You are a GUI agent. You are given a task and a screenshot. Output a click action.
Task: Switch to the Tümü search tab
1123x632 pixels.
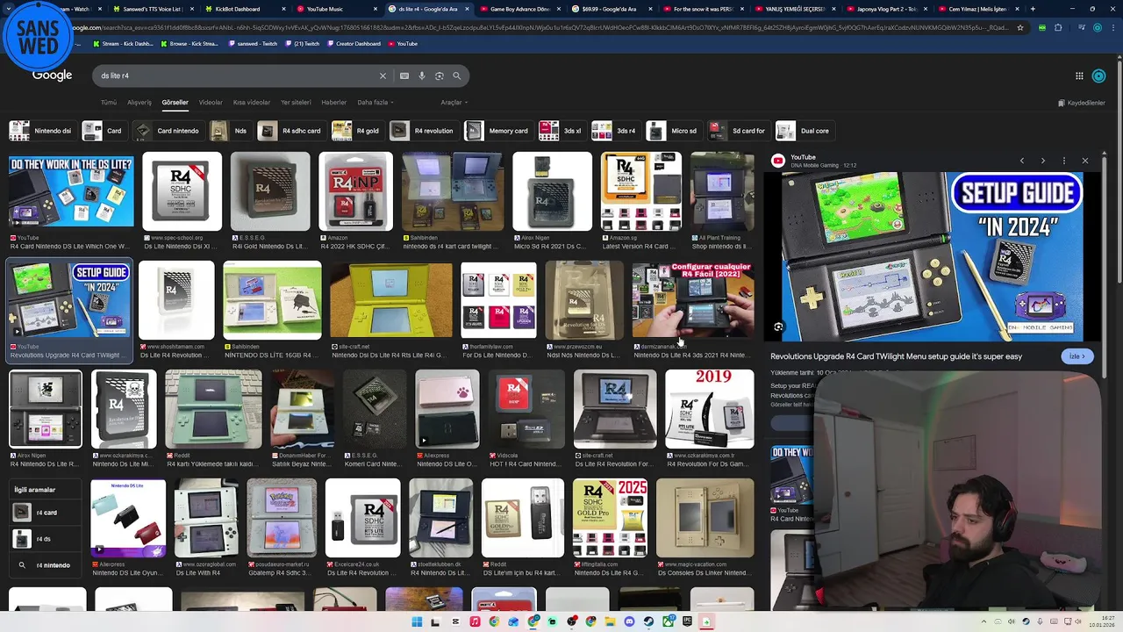tap(109, 103)
